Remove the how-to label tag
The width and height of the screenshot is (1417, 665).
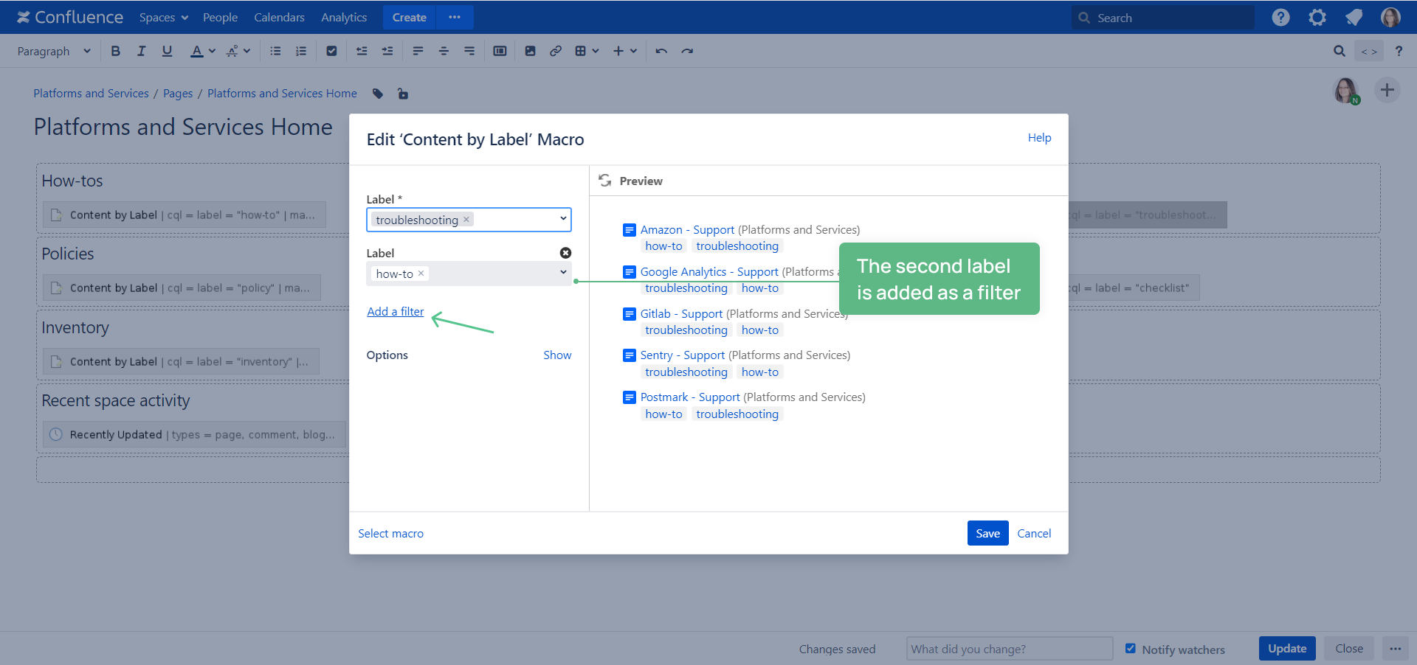421,274
